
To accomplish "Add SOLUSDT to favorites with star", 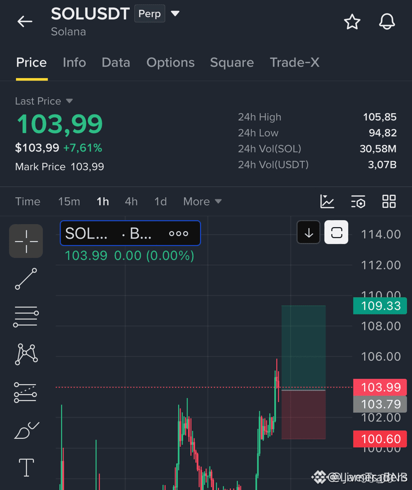I will [x=352, y=21].
